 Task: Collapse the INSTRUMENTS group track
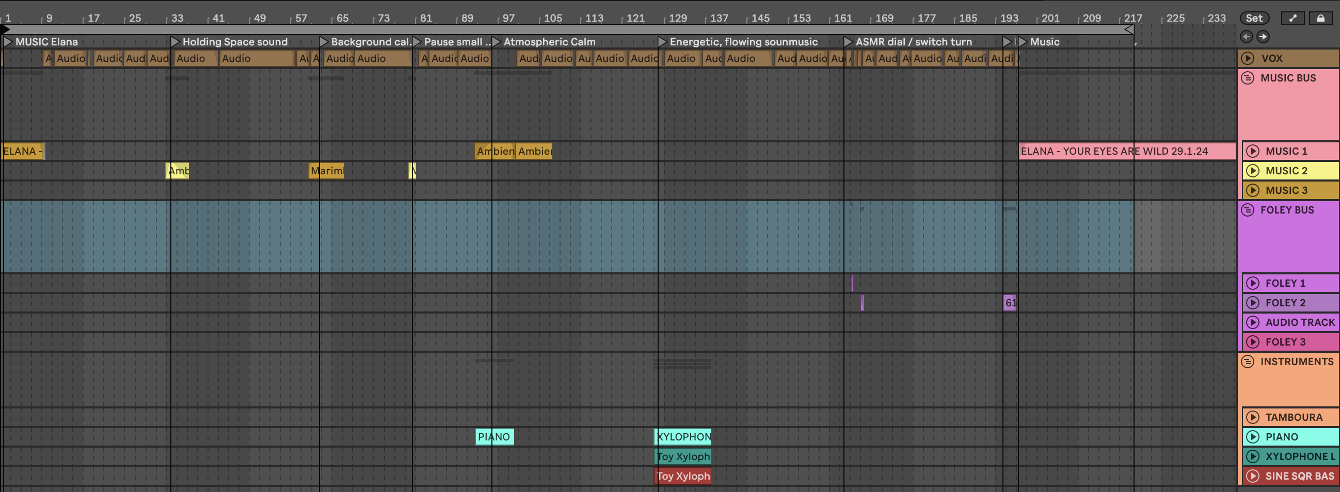tap(1248, 362)
